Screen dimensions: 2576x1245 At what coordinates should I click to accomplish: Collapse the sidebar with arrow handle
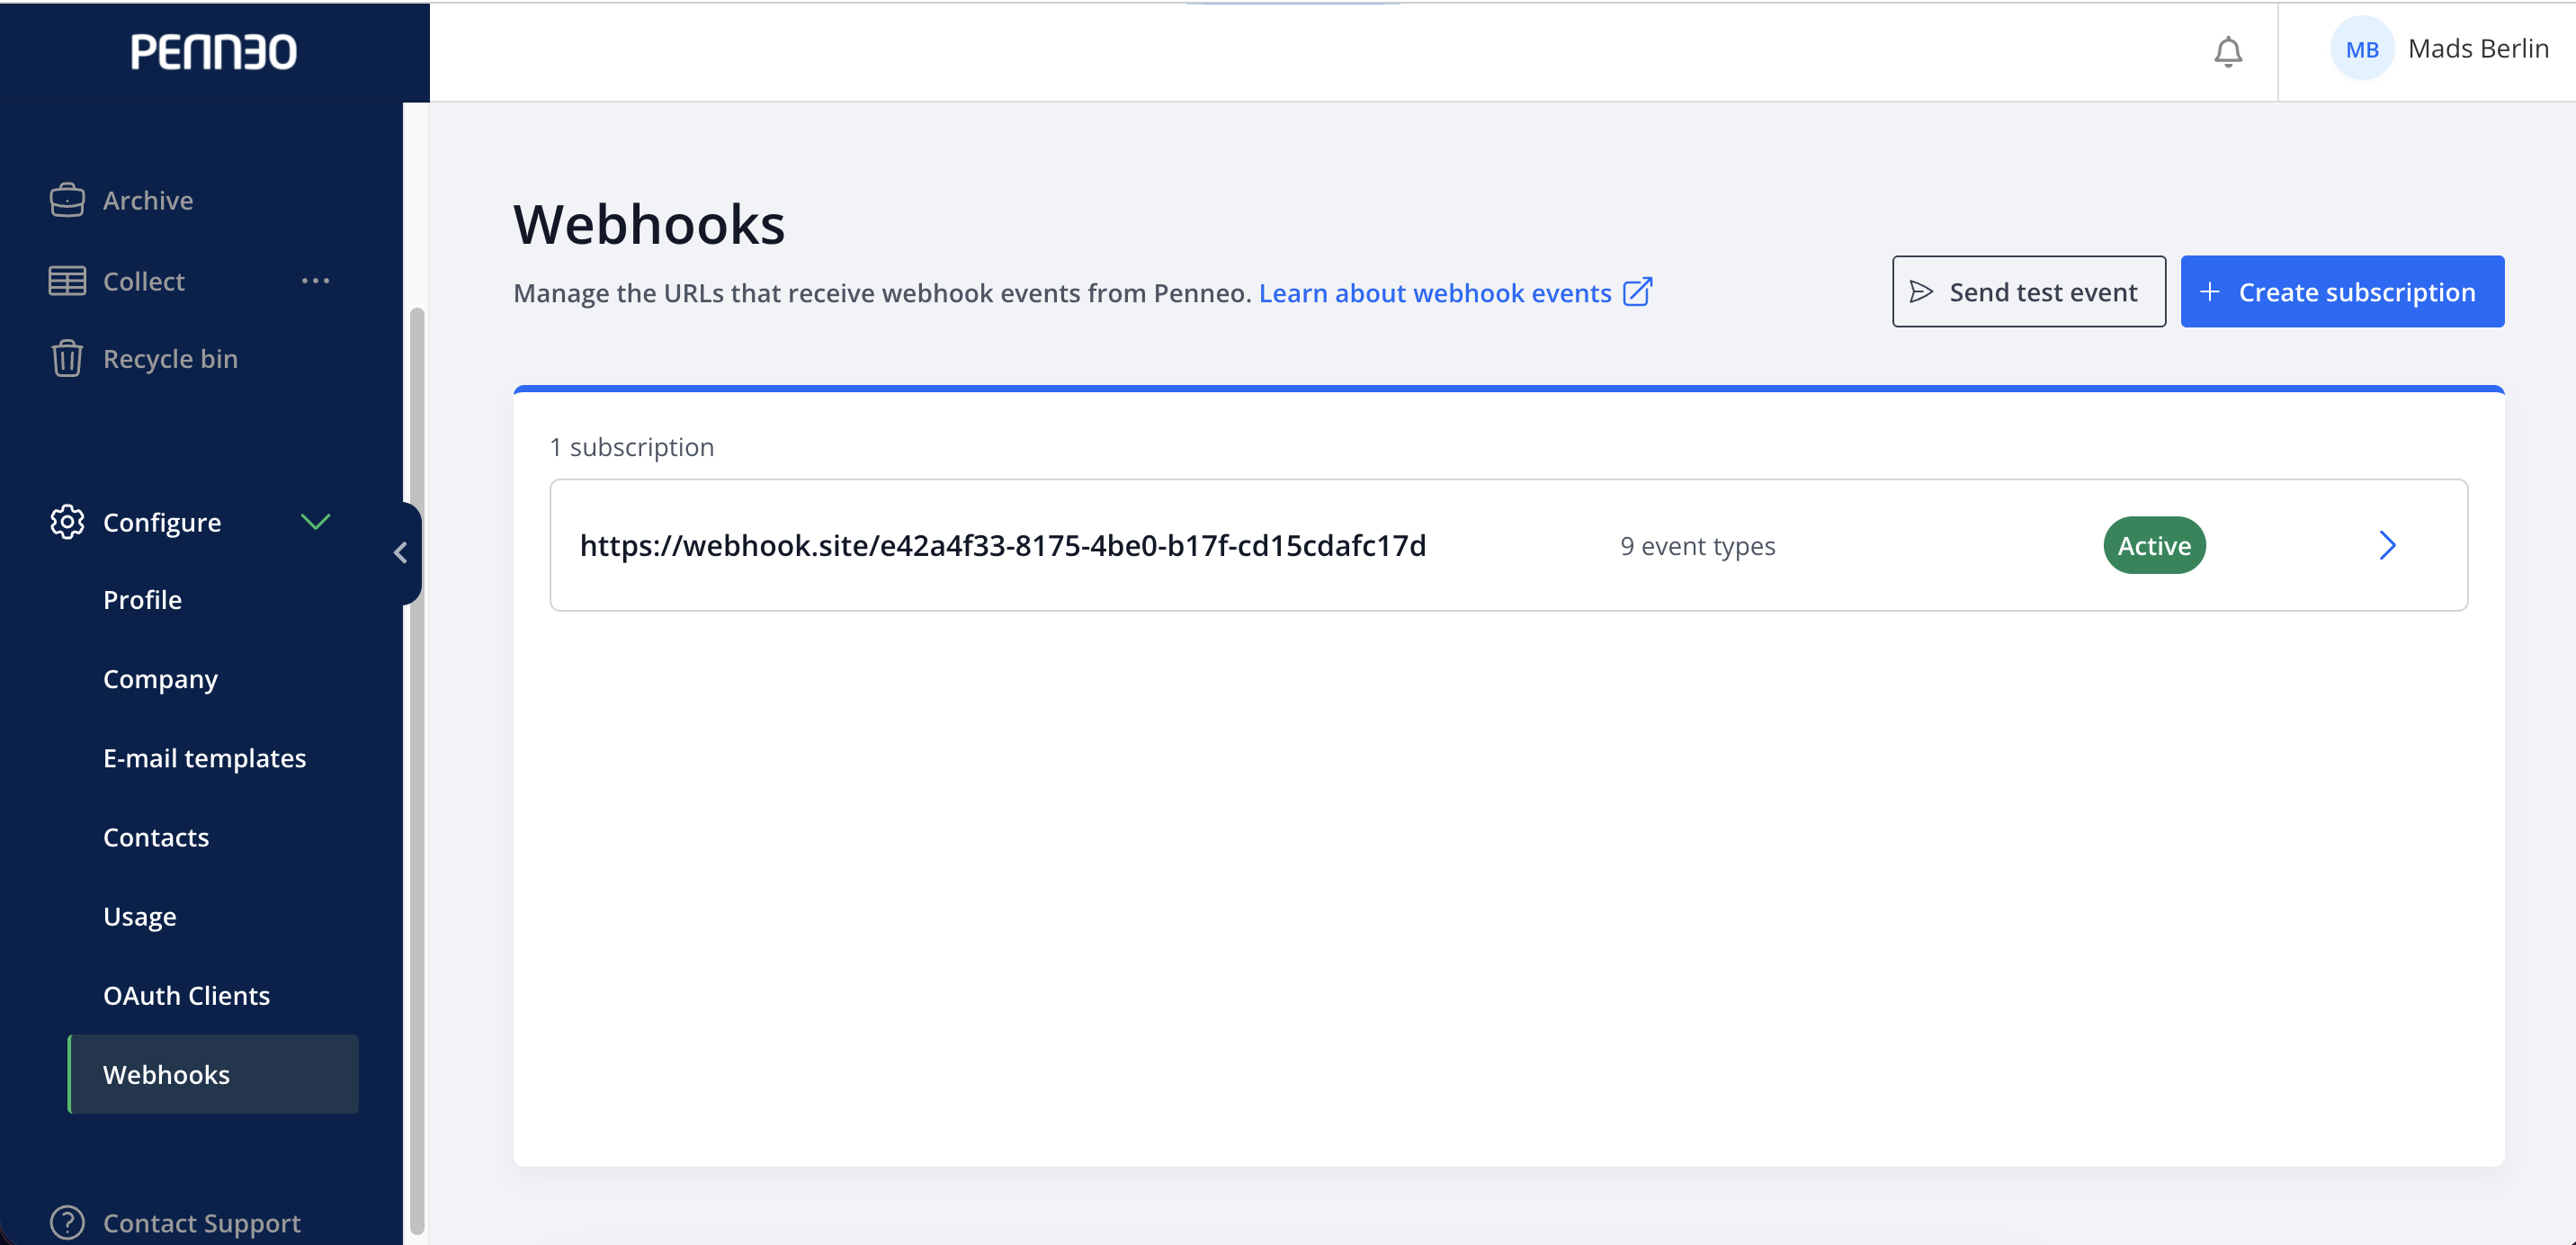401,553
